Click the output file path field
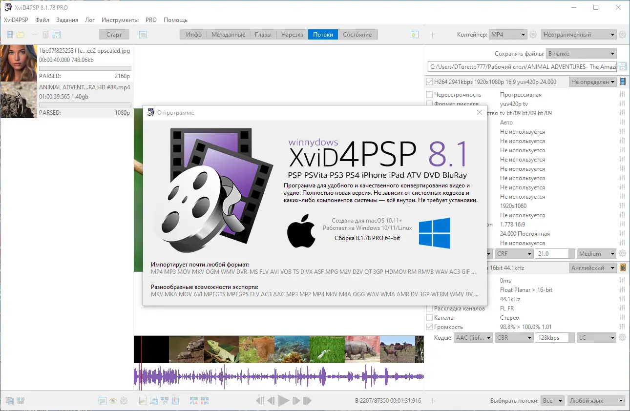 coord(522,66)
